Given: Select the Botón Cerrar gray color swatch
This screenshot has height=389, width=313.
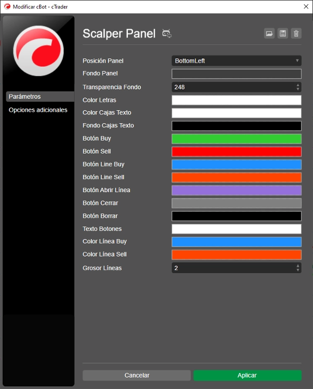Looking at the screenshot, I should (236, 203).
